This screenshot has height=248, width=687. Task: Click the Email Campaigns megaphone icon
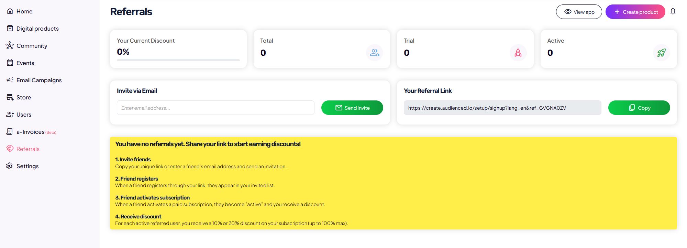[x=10, y=80]
